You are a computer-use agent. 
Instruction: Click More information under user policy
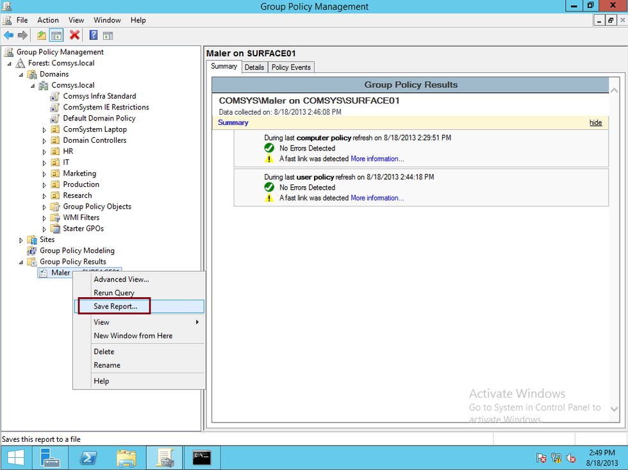[x=377, y=198]
